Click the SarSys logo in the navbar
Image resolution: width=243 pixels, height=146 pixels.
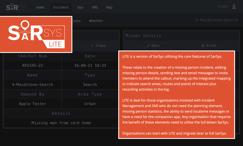click(16, 7)
